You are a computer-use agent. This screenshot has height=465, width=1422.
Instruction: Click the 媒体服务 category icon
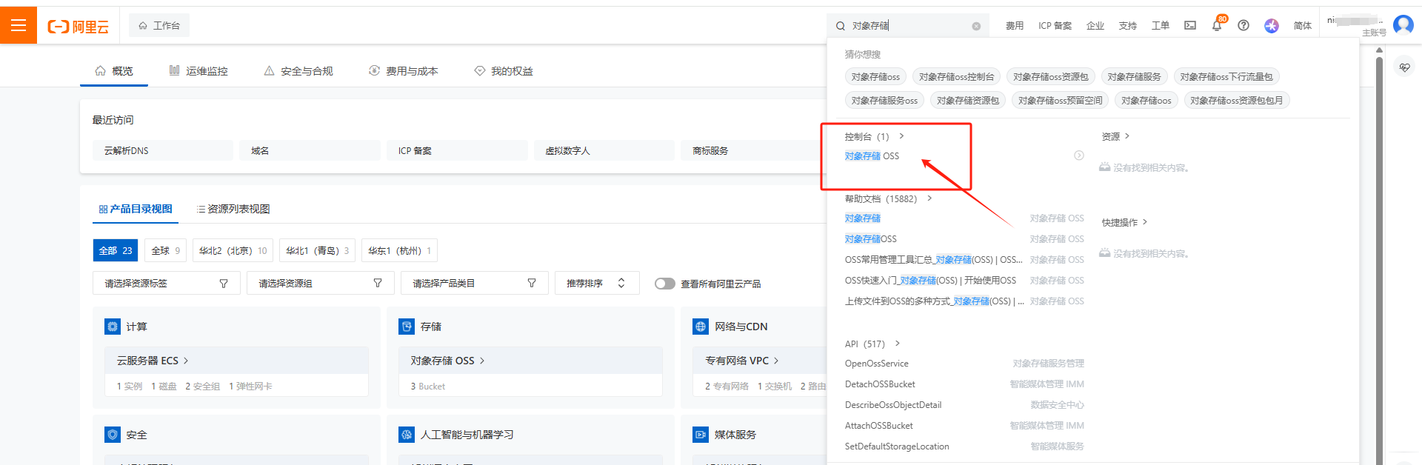click(701, 435)
